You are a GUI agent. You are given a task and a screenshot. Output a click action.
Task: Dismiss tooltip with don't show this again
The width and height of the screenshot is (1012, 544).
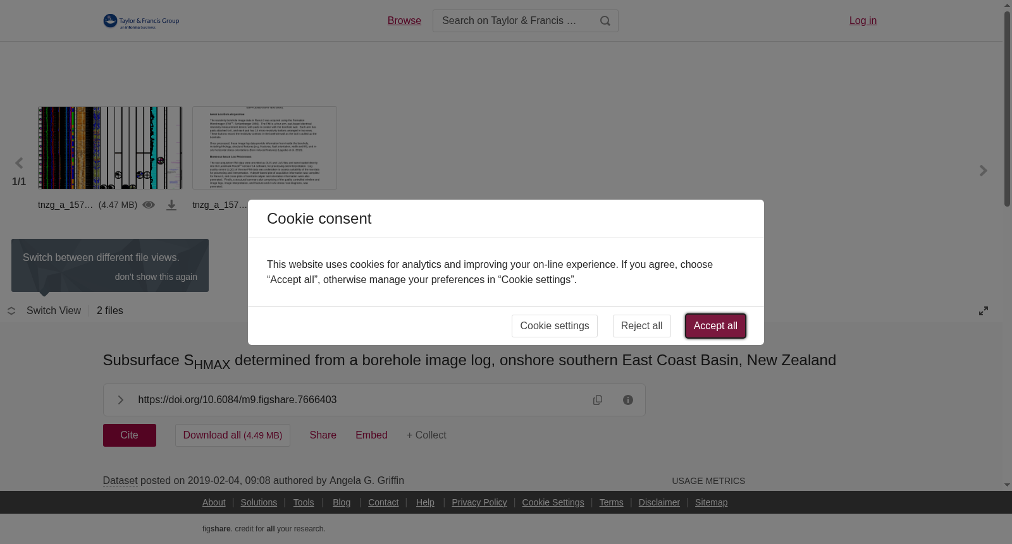click(156, 277)
